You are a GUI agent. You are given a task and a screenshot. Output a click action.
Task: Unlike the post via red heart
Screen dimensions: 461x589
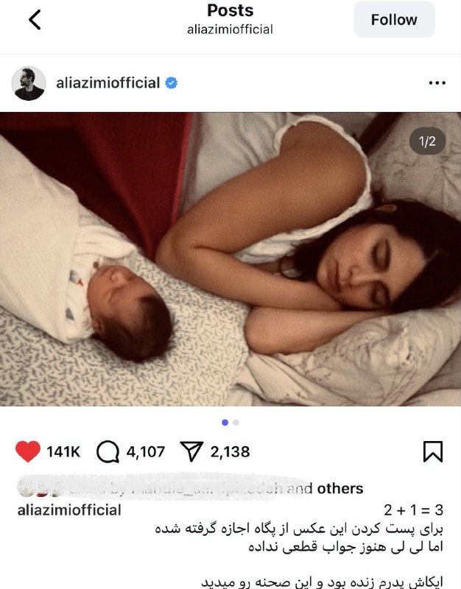[28, 451]
